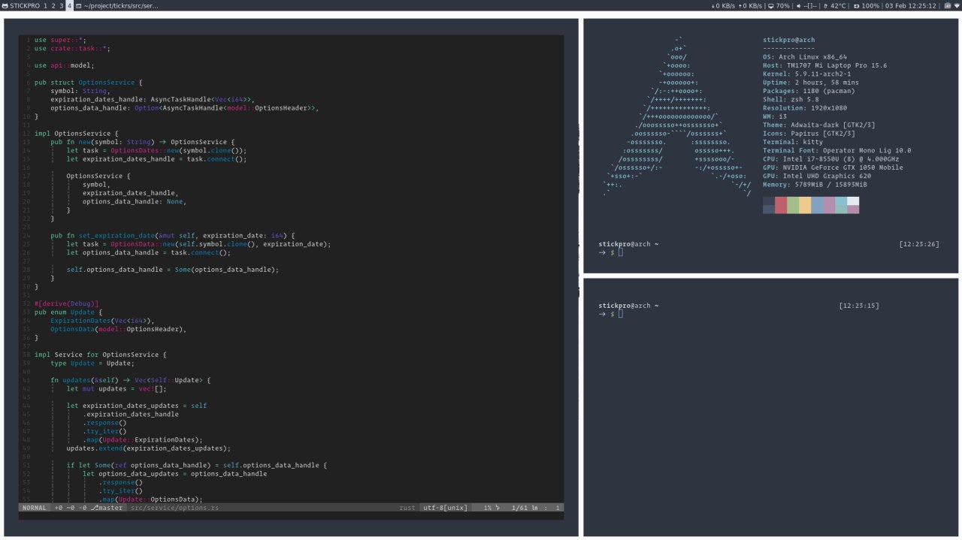
Task: Click the date and time 03 Feb 12:25:12
Action: (911, 5)
